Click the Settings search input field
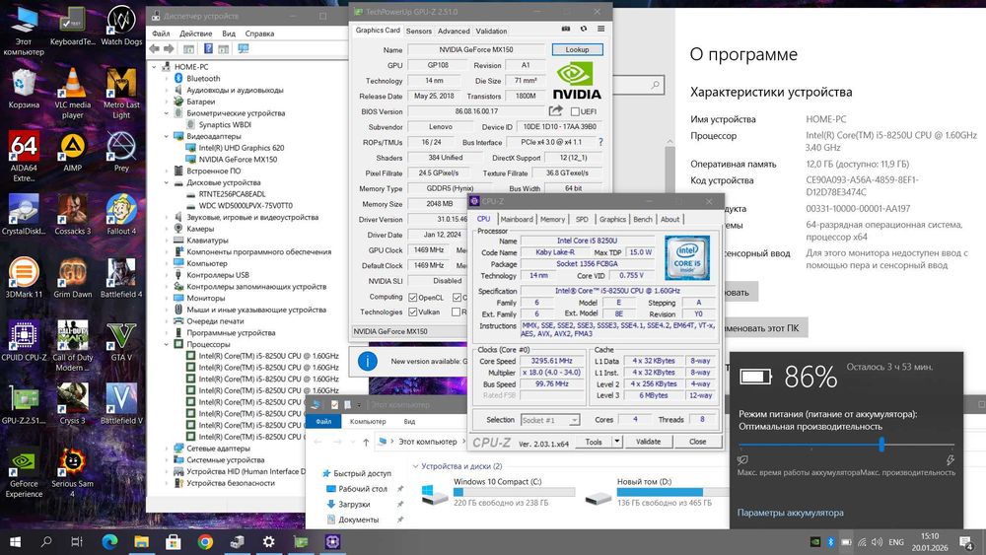Viewport: 986px width, 555px height. [x=636, y=84]
